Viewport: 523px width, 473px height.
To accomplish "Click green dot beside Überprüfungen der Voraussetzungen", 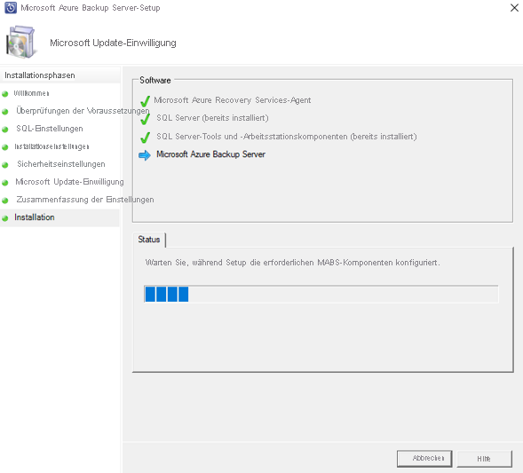I will 5,112.
